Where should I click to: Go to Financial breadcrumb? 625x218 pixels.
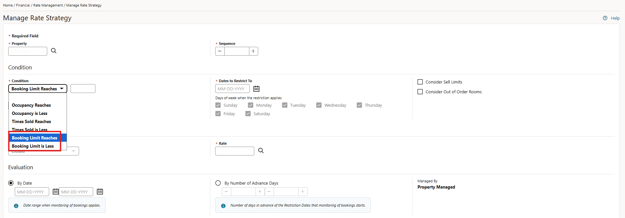[x=23, y=5]
